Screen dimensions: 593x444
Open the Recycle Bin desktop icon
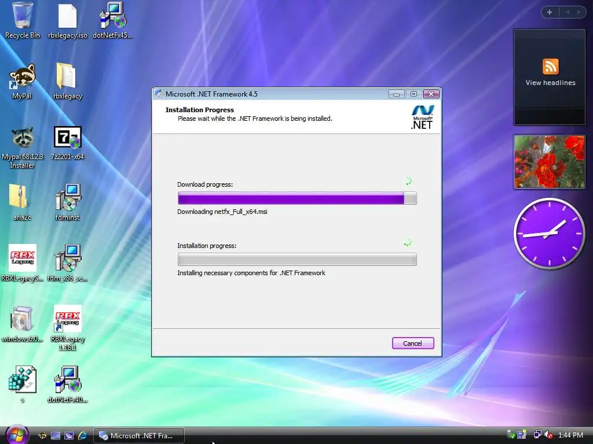tap(23, 16)
